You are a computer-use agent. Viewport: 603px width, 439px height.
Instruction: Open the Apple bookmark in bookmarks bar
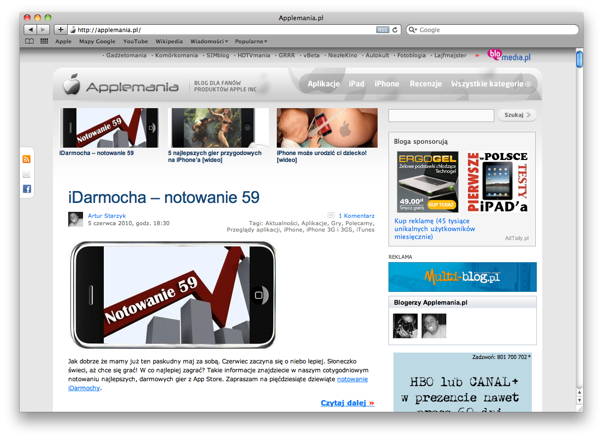(x=63, y=41)
